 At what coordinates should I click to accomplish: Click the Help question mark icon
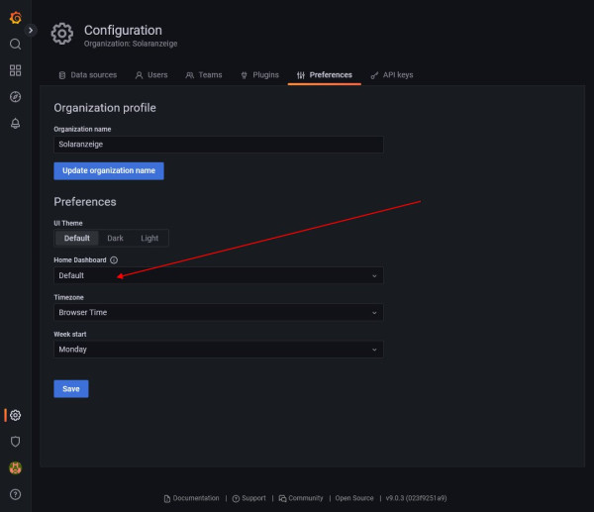pyautogui.click(x=15, y=494)
